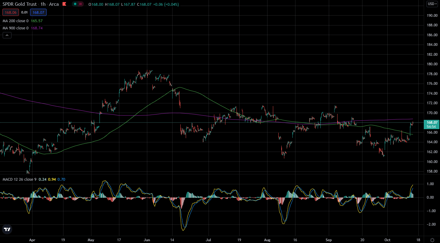Screen dimensions: 440x243
Task: Open chart settings gear at bottom right
Action: click(432, 240)
